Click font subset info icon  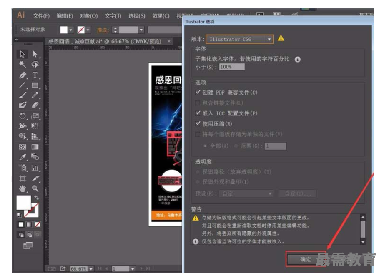tap(298, 59)
